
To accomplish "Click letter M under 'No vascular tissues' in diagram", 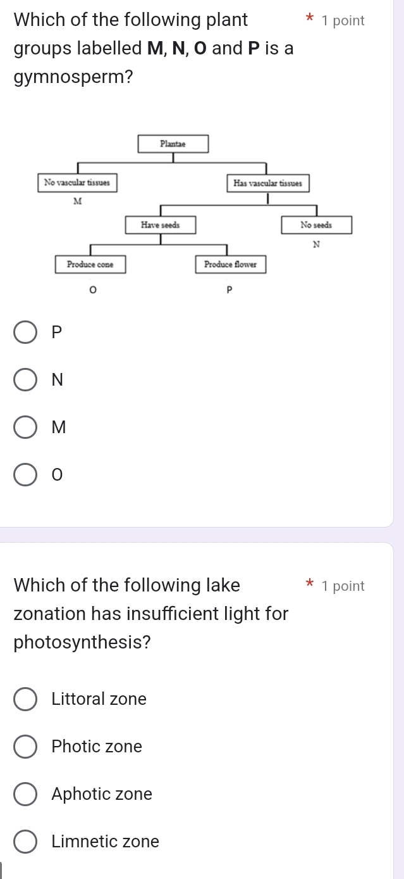I will pyautogui.click(x=77, y=201).
